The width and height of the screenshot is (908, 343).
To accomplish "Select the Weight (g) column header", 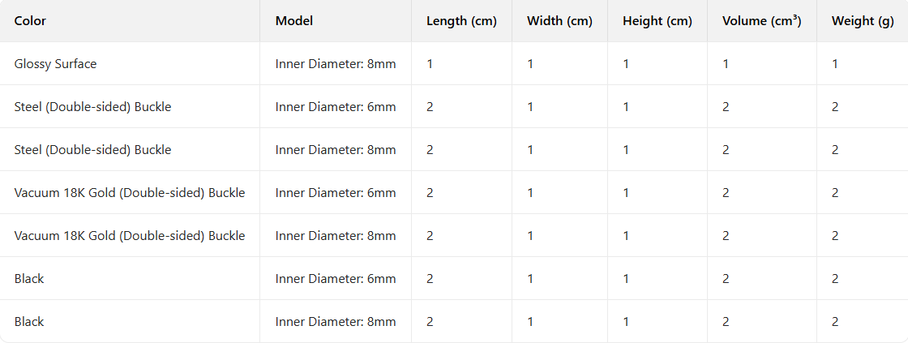I will click(x=863, y=21).
